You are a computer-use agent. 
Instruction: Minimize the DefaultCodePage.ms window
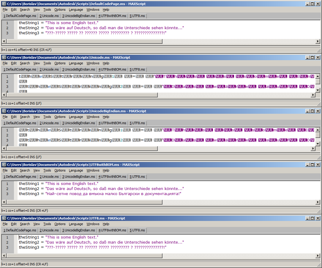pyautogui.click(x=307, y=4)
